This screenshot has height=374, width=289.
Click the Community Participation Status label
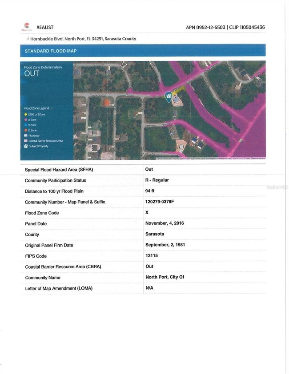[56, 180]
